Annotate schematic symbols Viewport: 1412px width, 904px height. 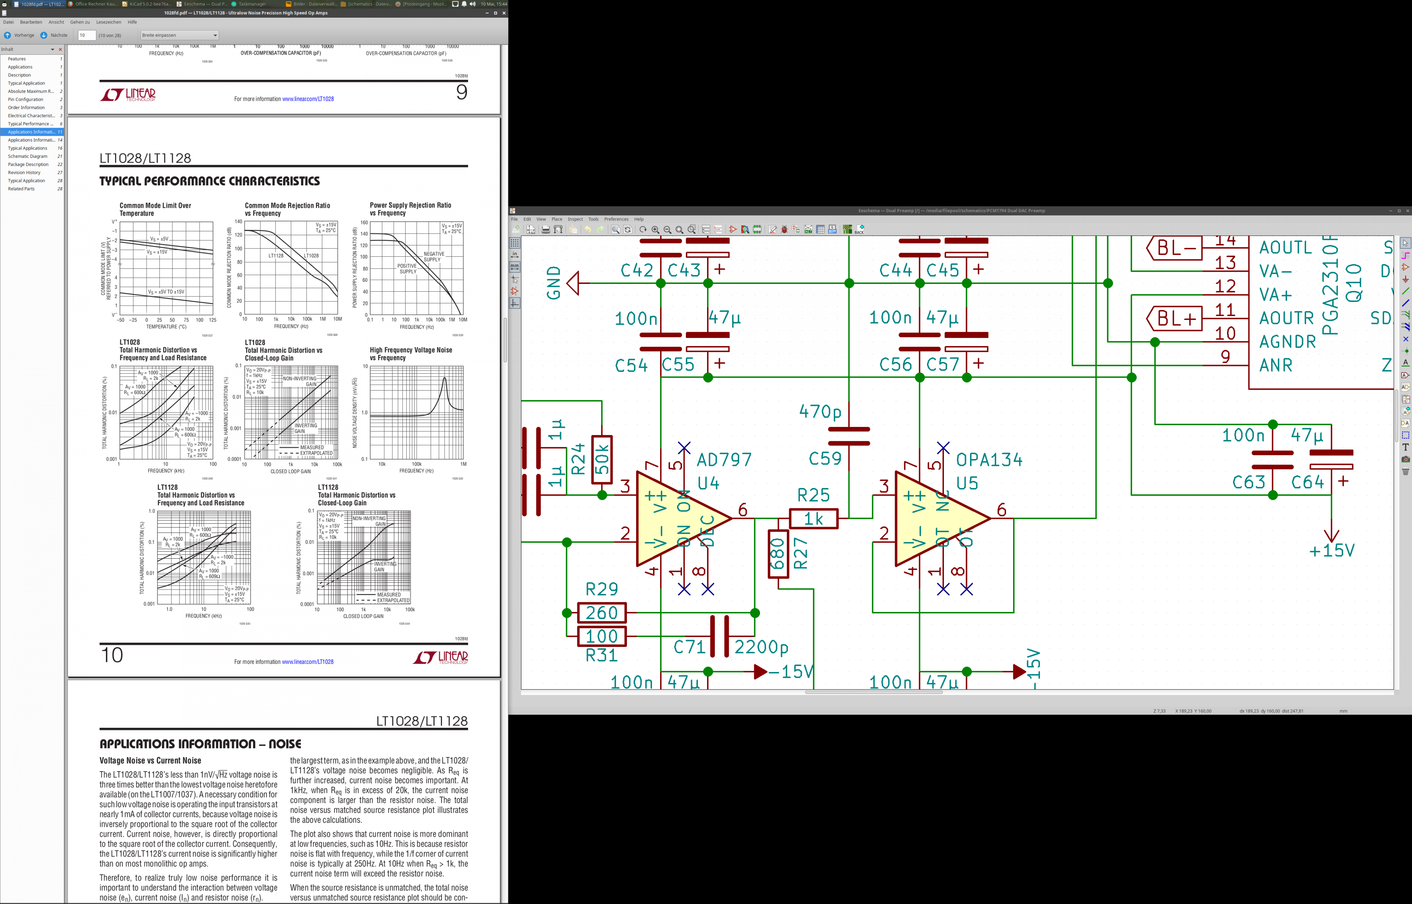(772, 229)
